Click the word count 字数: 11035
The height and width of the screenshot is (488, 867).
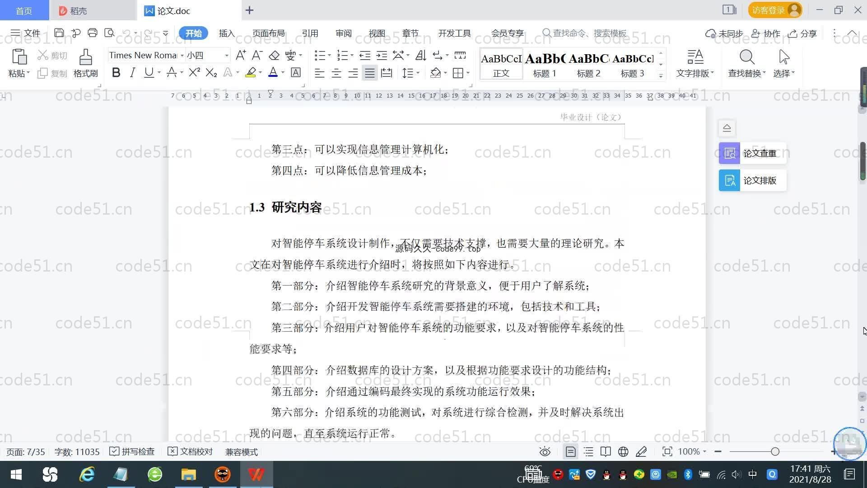tap(77, 451)
